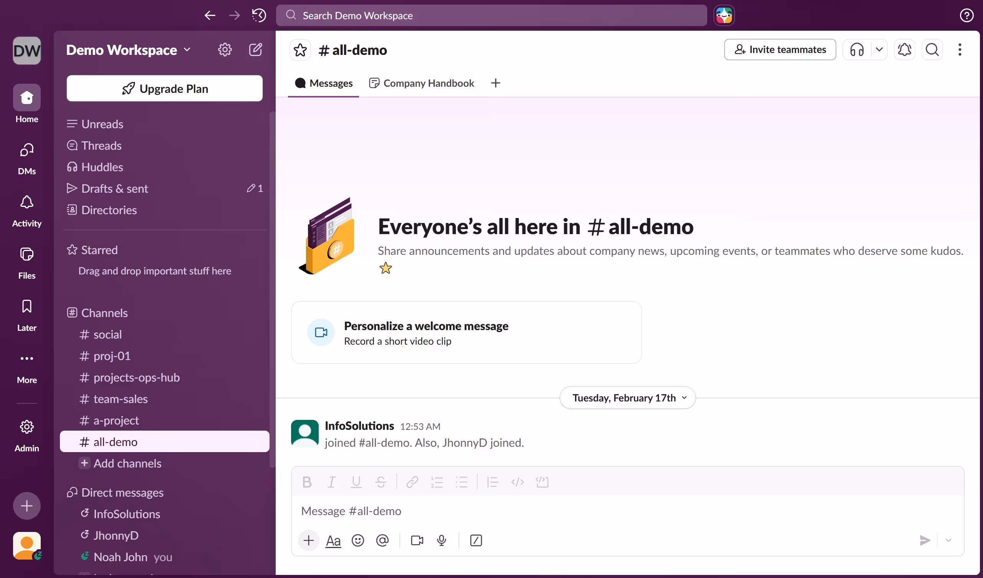Toggle blockquote formatting
This screenshot has width=983, height=578.
[493, 482]
